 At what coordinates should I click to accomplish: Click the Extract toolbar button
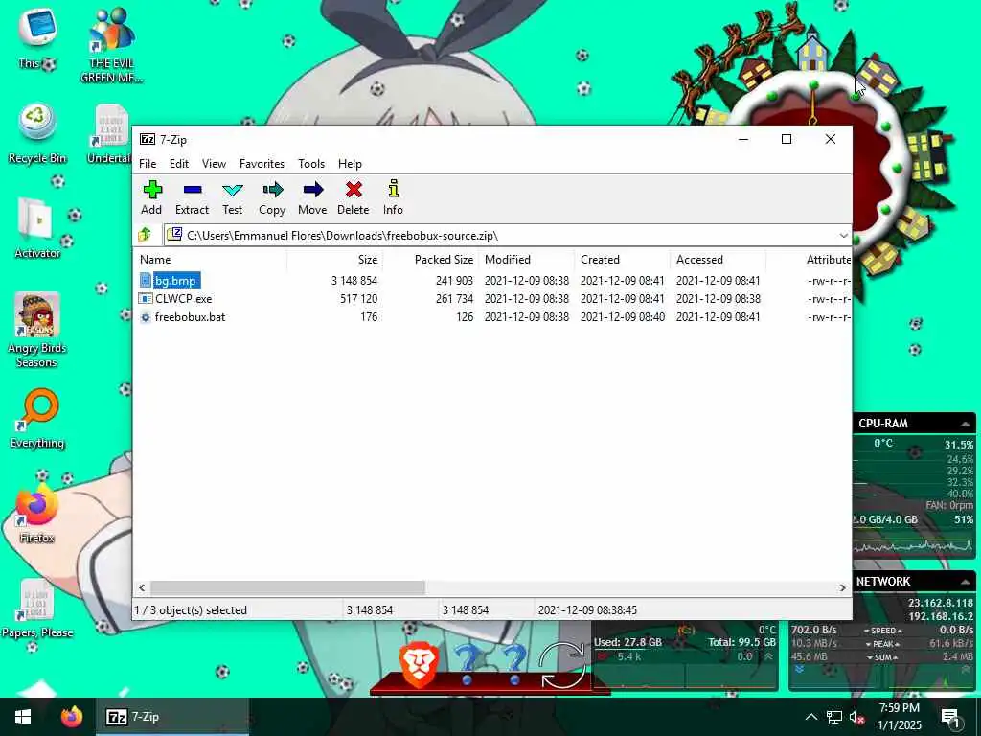tap(192, 197)
